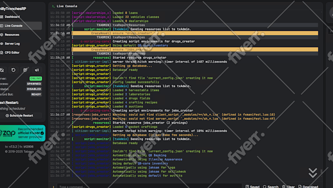Click 'Automatically using default for outfits' line

pos(147,176)
